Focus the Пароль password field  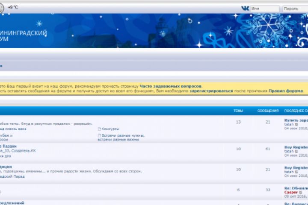296,9
